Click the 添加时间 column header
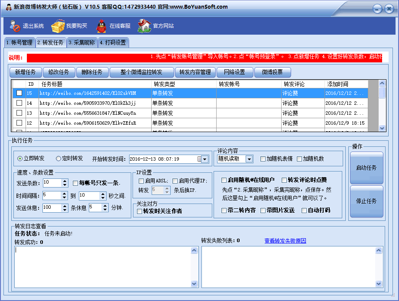The width and height of the screenshot is (399, 301). pyautogui.click(x=346, y=84)
